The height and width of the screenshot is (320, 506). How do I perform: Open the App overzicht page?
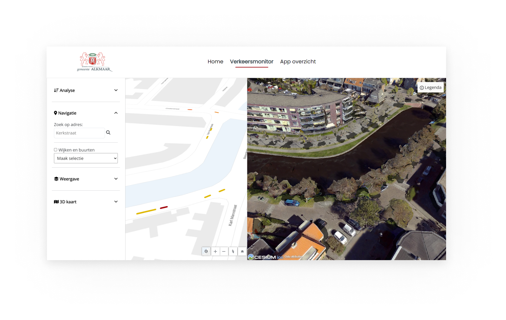coord(298,62)
